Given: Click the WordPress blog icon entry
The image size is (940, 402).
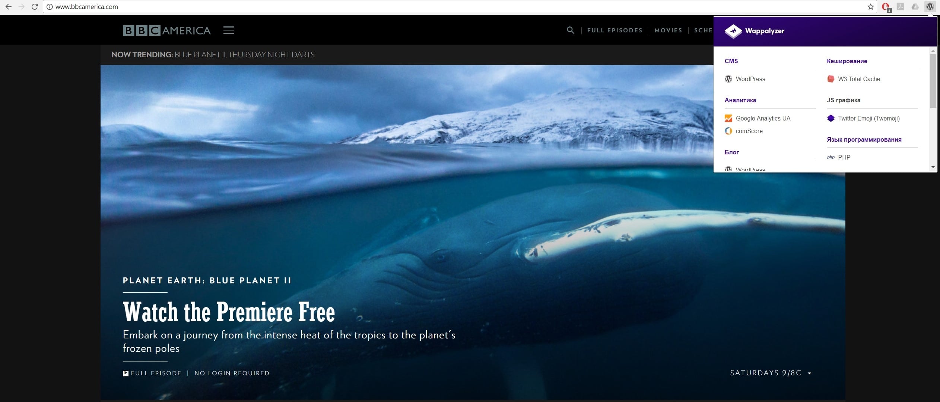Looking at the screenshot, I should click(x=728, y=169).
